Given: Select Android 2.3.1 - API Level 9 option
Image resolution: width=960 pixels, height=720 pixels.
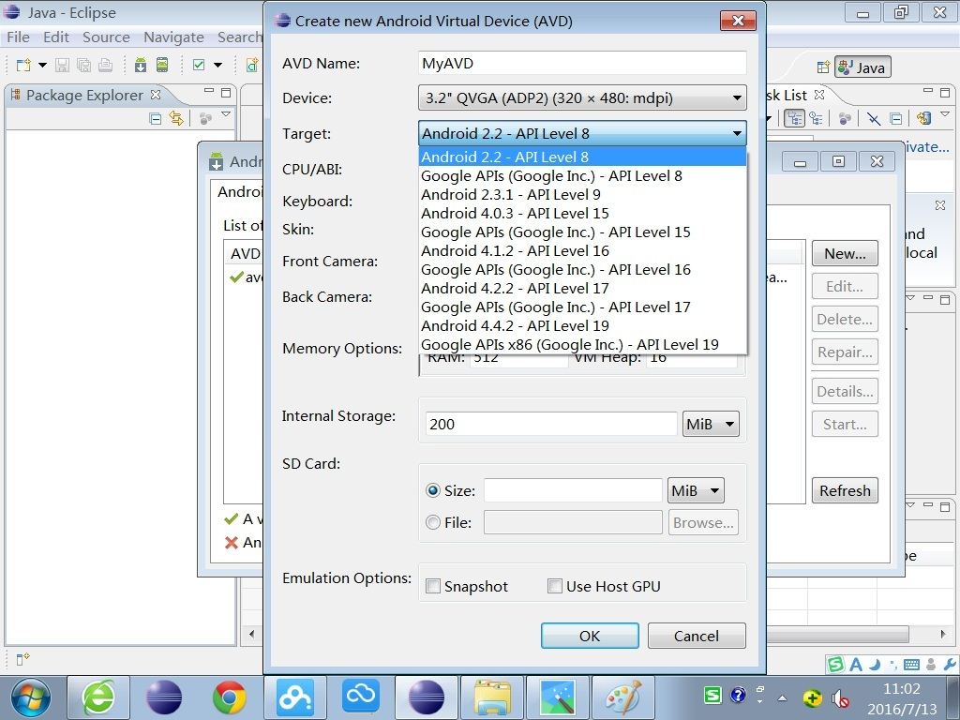Looking at the screenshot, I should pyautogui.click(x=582, y=194).
